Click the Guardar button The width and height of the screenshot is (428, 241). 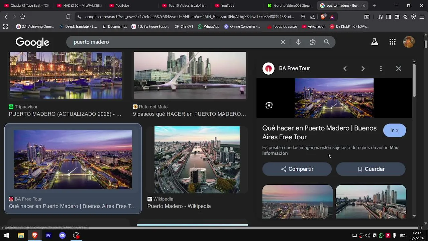click(371, 169)
